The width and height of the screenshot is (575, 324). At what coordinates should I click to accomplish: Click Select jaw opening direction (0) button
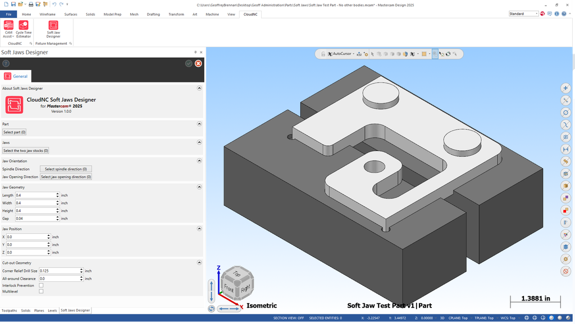click(66, 177)
